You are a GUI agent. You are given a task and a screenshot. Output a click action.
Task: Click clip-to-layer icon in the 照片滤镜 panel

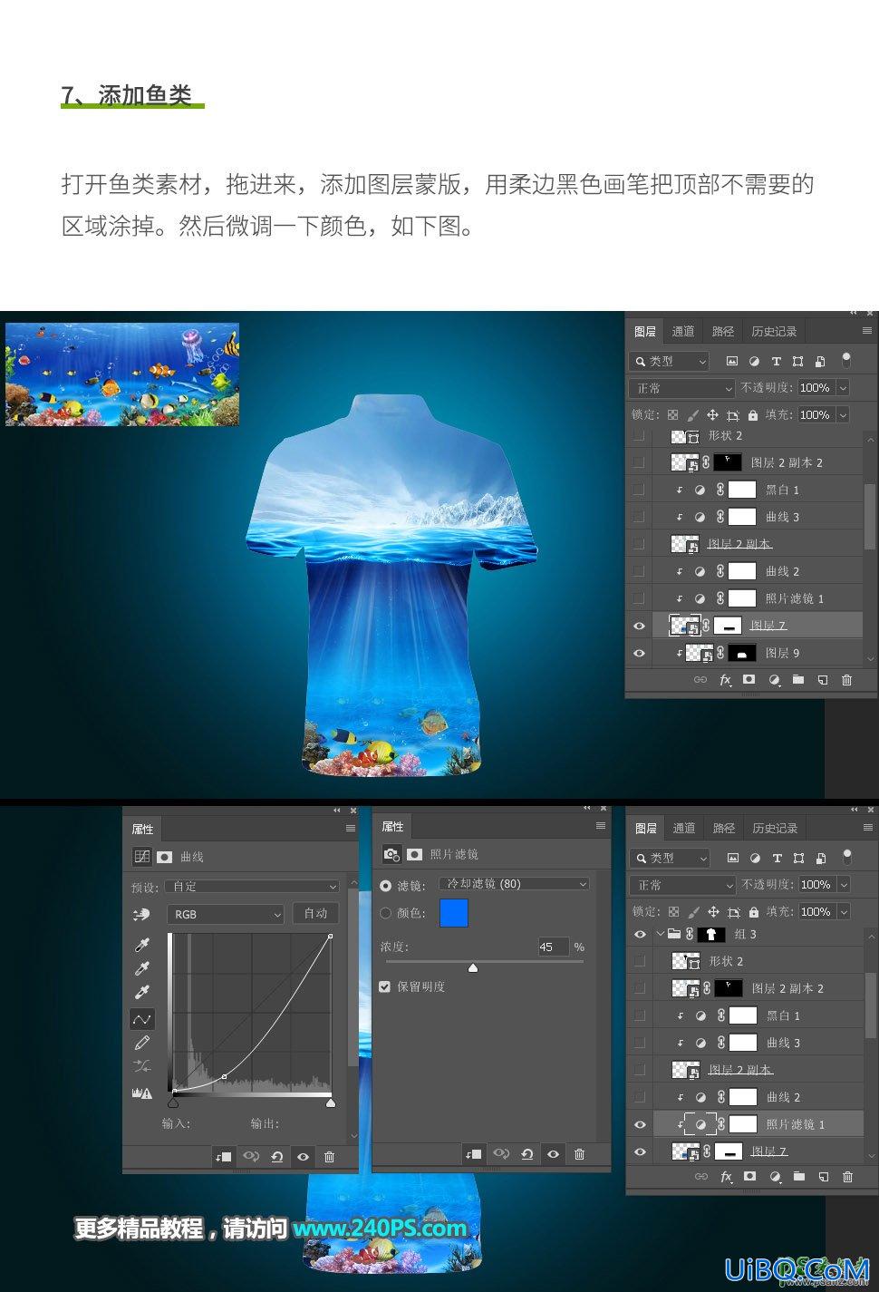473,1154
